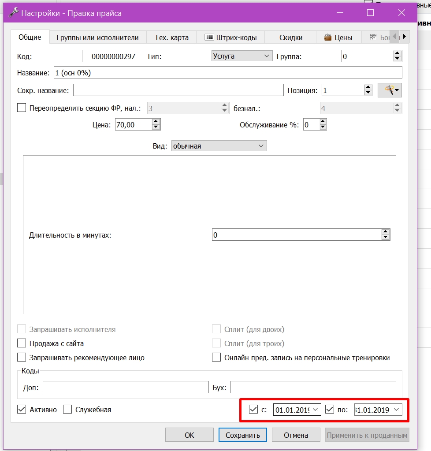
Task: Enable the Продажа с сайта checkbox
Action: point(22,343)
